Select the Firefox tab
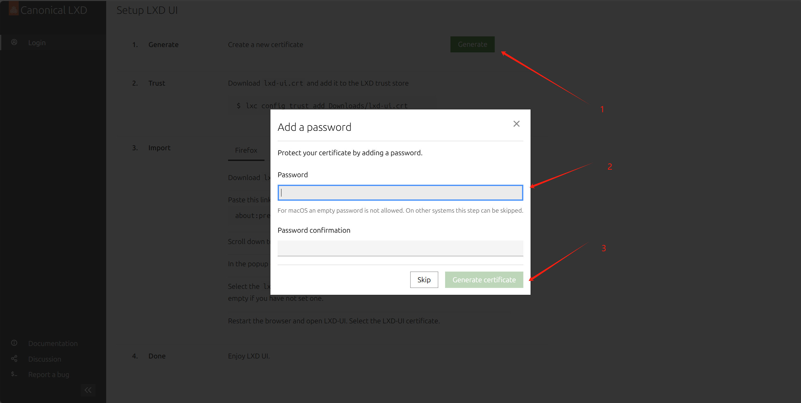 pos(246,151)
